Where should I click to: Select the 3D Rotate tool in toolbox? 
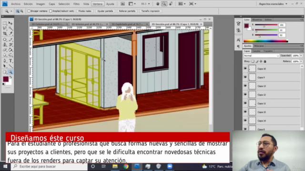[5, 72]
